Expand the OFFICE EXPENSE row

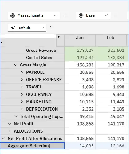(22, 80)
